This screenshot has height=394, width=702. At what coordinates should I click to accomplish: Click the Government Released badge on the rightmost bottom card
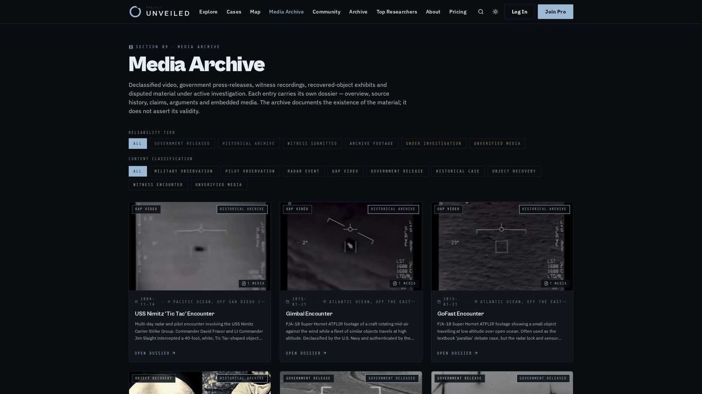pos(543,378)
